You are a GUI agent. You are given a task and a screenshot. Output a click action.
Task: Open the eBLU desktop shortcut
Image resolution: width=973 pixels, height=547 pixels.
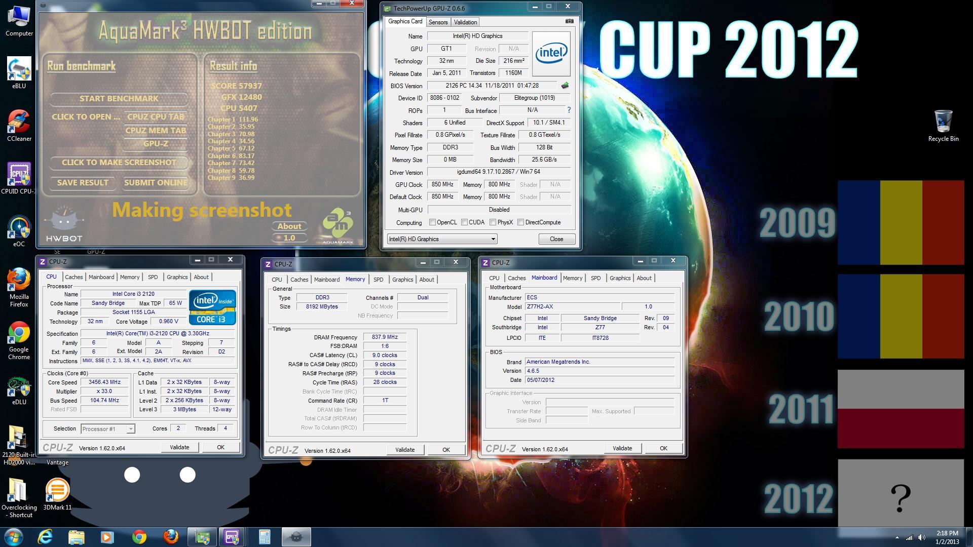tap(19, 73)
